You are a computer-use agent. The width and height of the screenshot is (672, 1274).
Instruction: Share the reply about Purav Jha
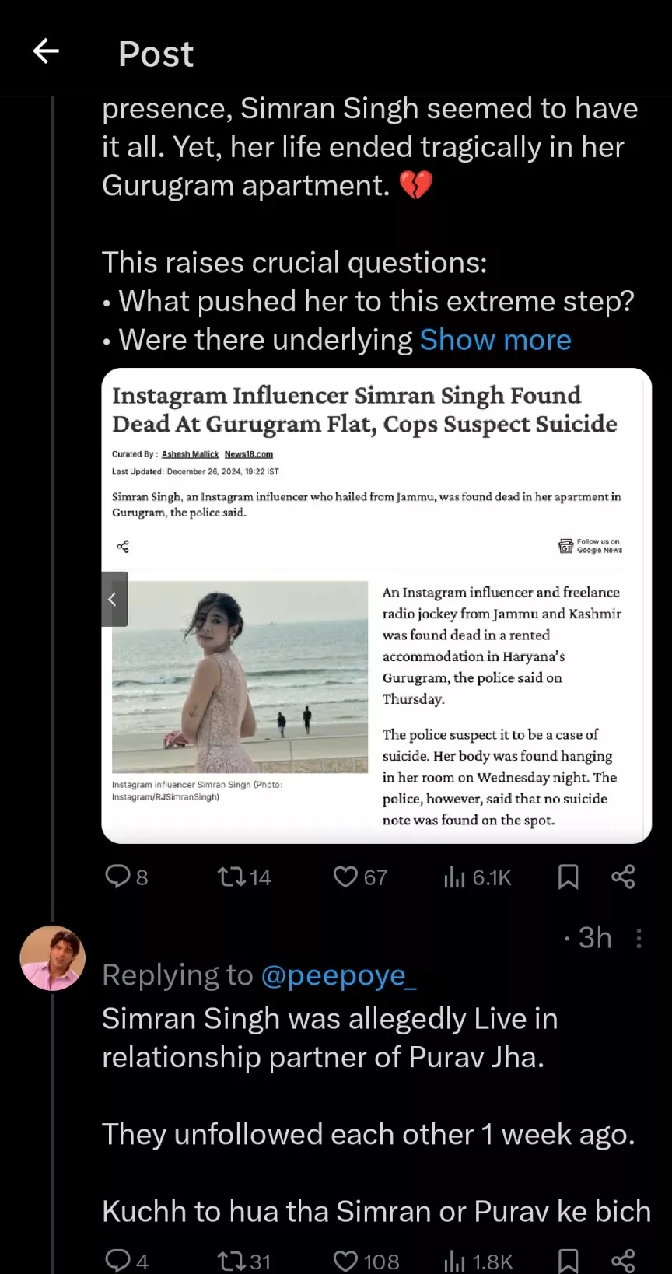pos(623,1260)
